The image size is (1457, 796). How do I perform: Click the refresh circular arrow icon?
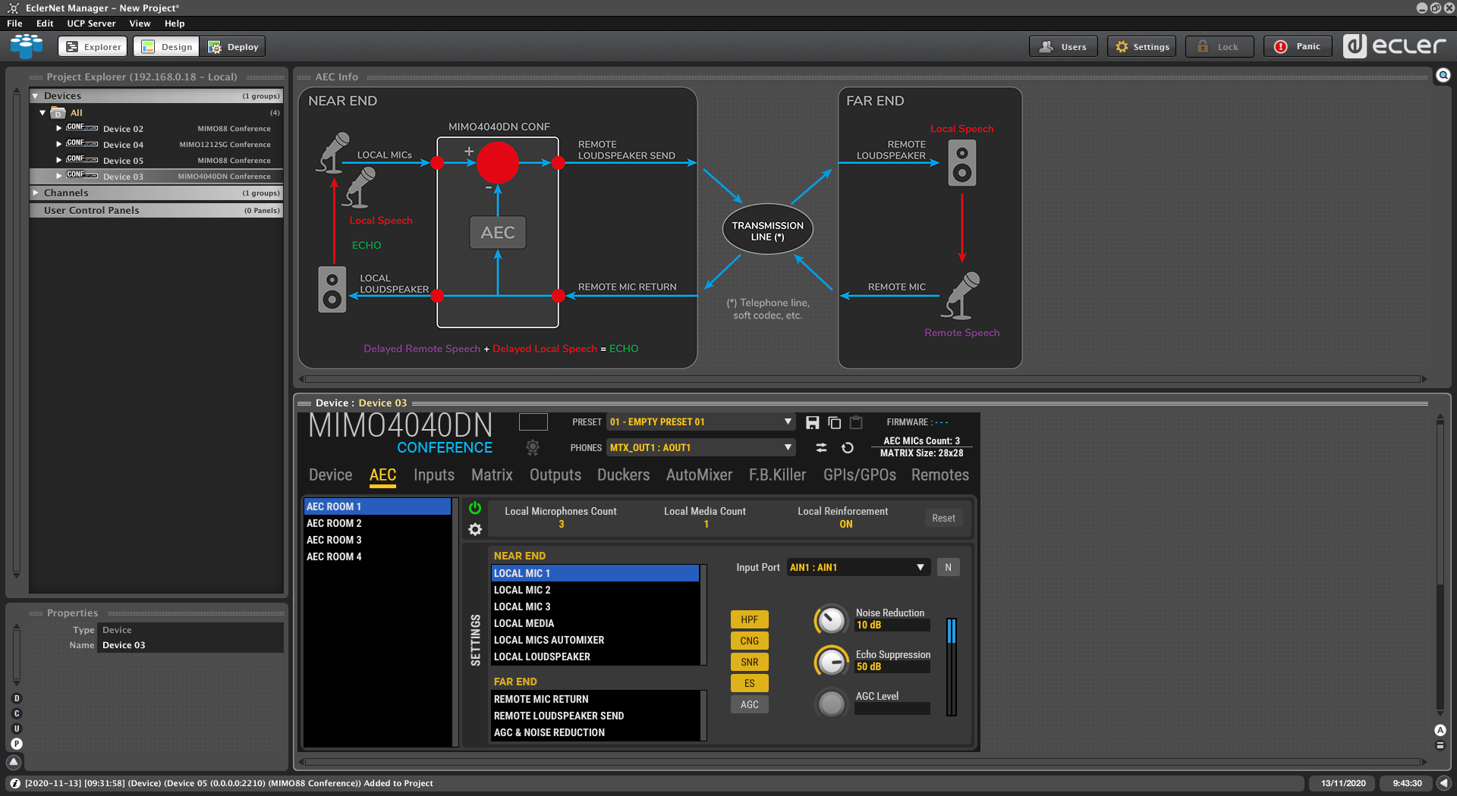tap(848, 448)
